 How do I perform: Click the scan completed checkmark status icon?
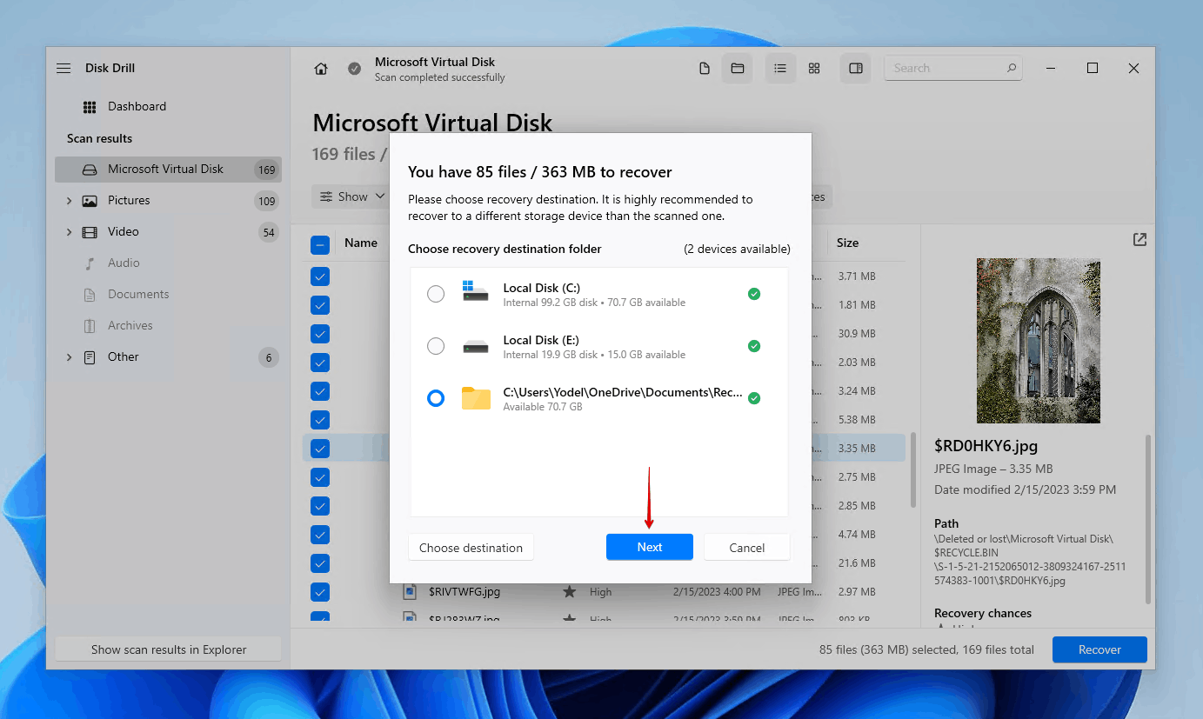(354, 69)
